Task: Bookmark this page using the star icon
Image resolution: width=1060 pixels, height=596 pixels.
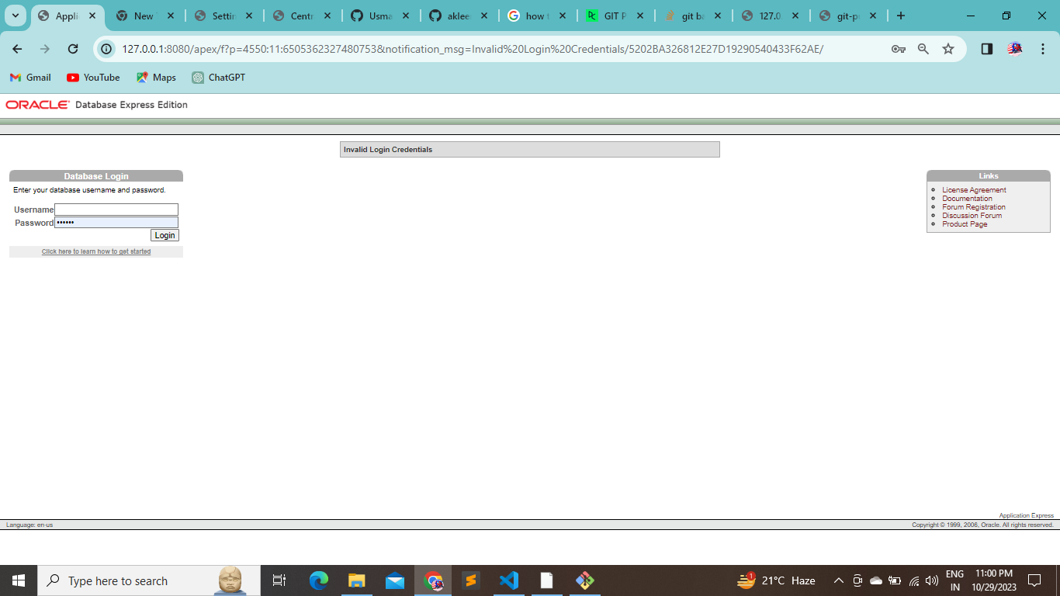Action: point(947,48)
